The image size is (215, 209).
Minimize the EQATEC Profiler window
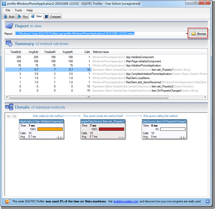[189, 3]
